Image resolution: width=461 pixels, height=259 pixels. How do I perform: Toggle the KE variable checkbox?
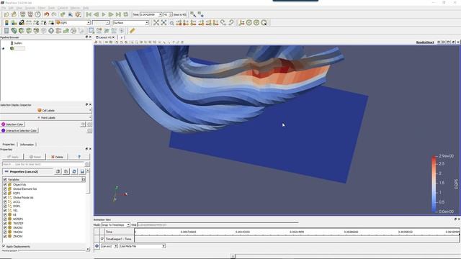(x=5, y=214)
